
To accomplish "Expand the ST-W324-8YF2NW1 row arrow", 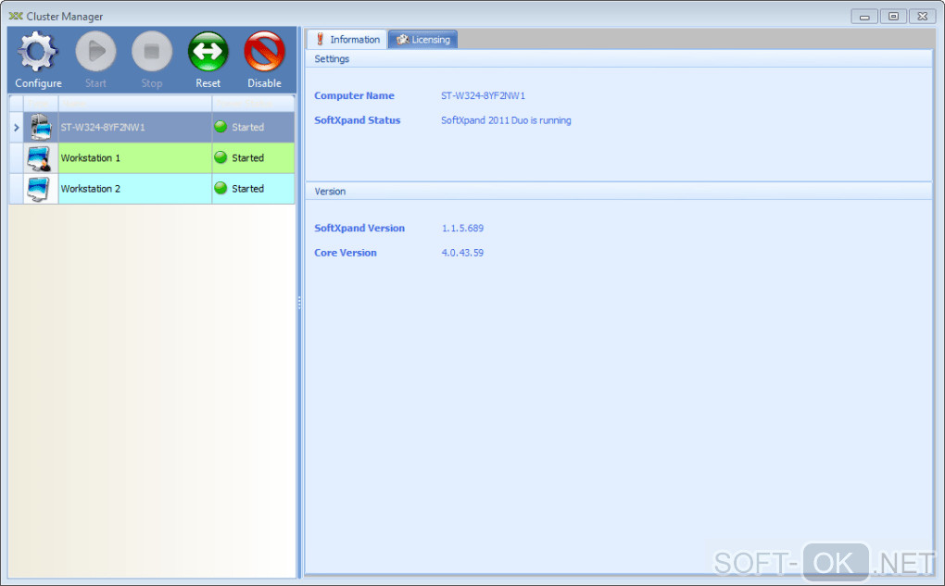I will (x=17, y=127).
